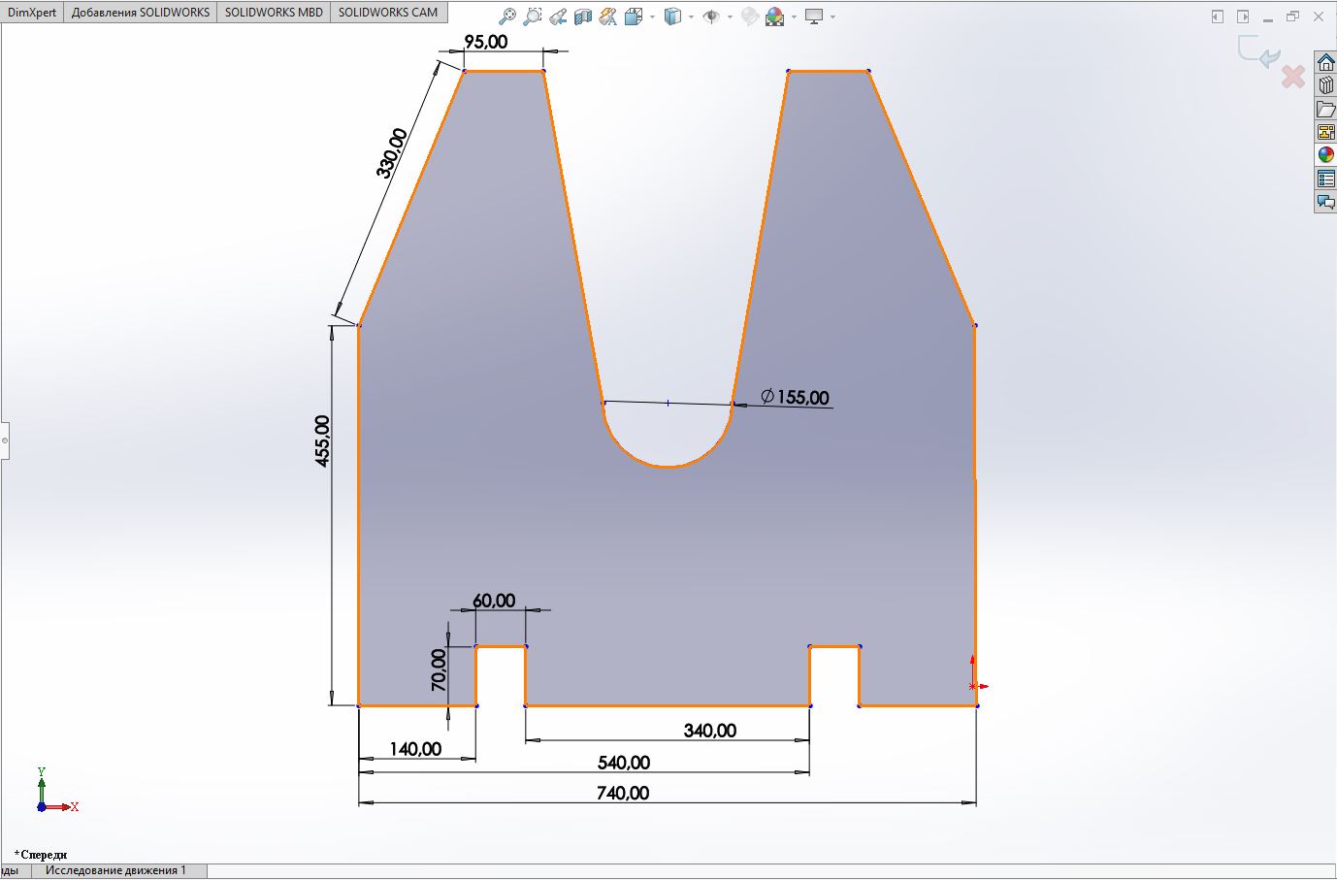Expand the Display Style dropdown arrow
The width and height of the screenshot is (1337, 880).
point(690,16)
